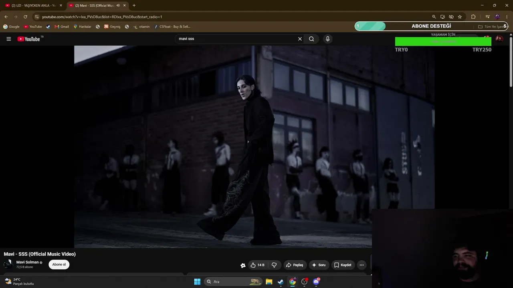Open YouTube account avatar menu
The height and width of the screenshot is (288, 513).
pos(499,39)
